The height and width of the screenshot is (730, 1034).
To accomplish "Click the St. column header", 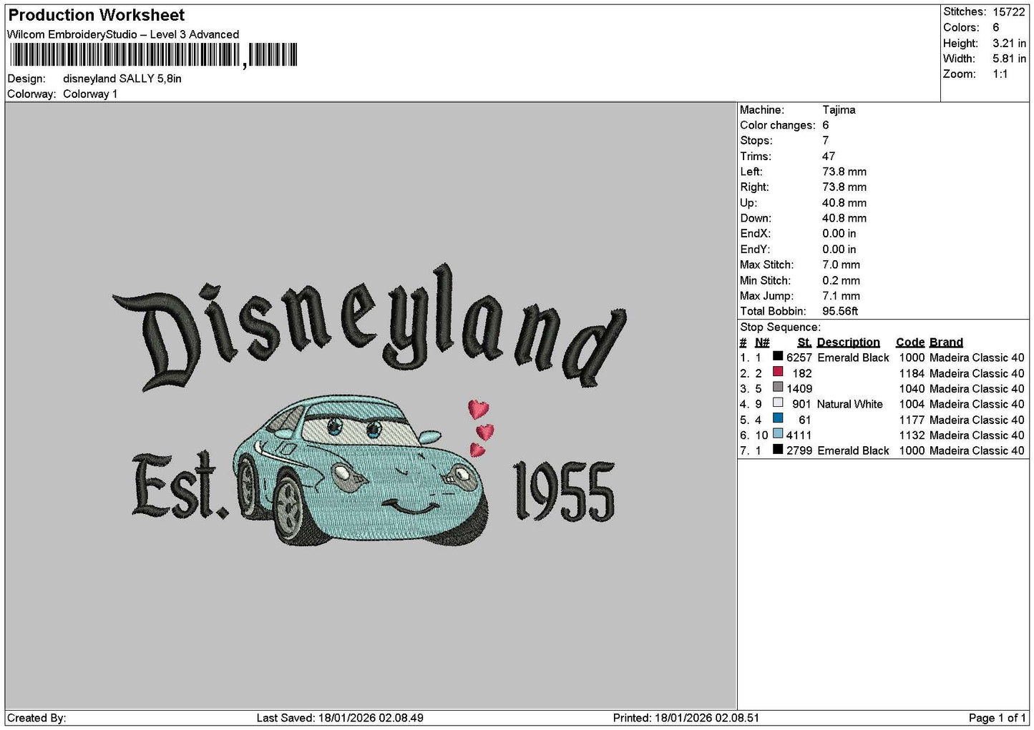I will (x=804, y=342).
